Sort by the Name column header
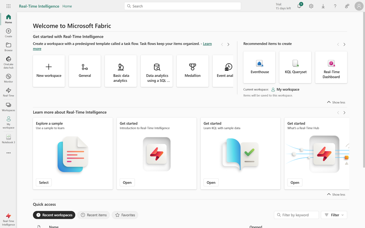 54,227
